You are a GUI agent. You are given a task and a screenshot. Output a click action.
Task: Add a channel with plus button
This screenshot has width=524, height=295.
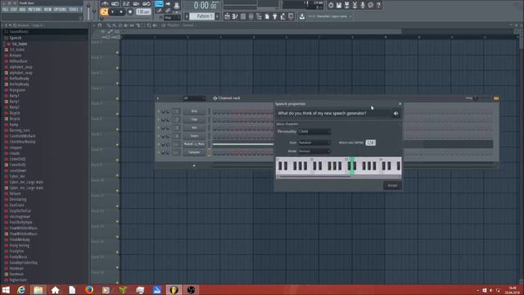point(194,166)
